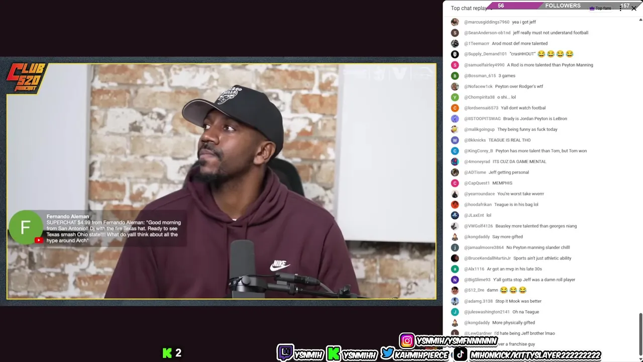Close the chat replay panel
Screen dimensions: 643x362
634,9
